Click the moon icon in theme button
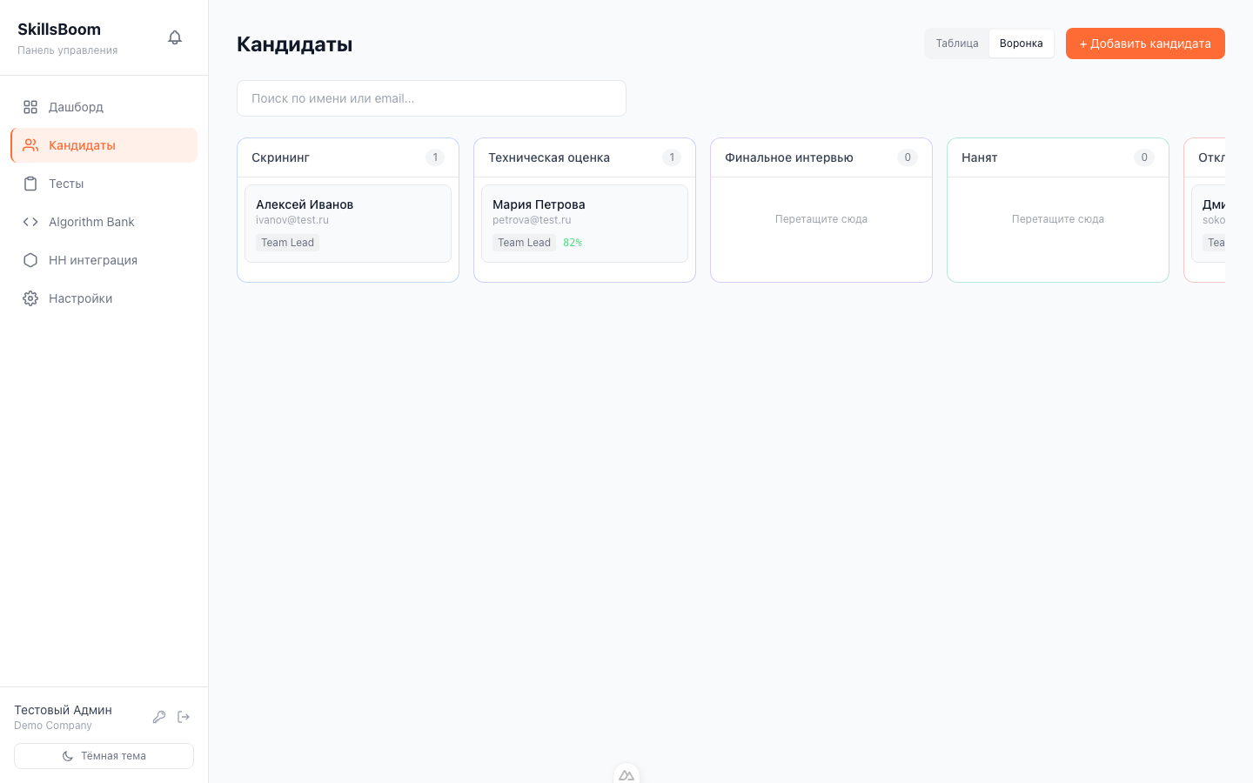The height and width of the screenshot is (783, 1253). (x=68, y=756)
